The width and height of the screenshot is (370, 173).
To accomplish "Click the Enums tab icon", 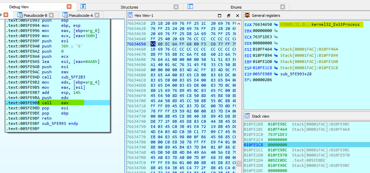I will point(190,7).
